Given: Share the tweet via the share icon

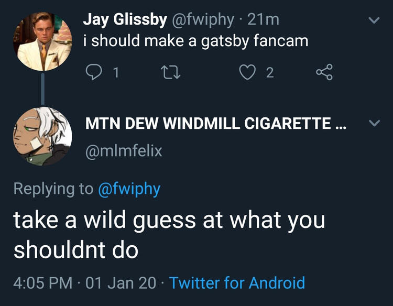Looking at the screenshot, I should [323, 73].
